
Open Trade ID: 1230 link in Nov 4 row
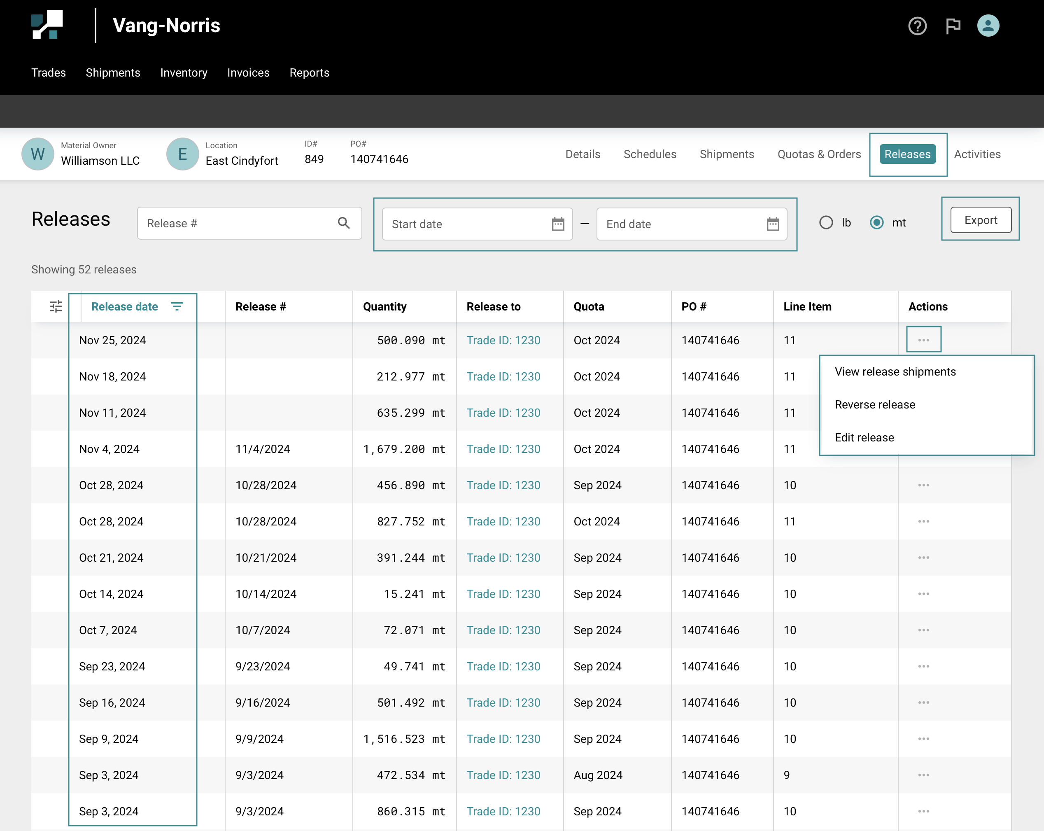point(503,449)
